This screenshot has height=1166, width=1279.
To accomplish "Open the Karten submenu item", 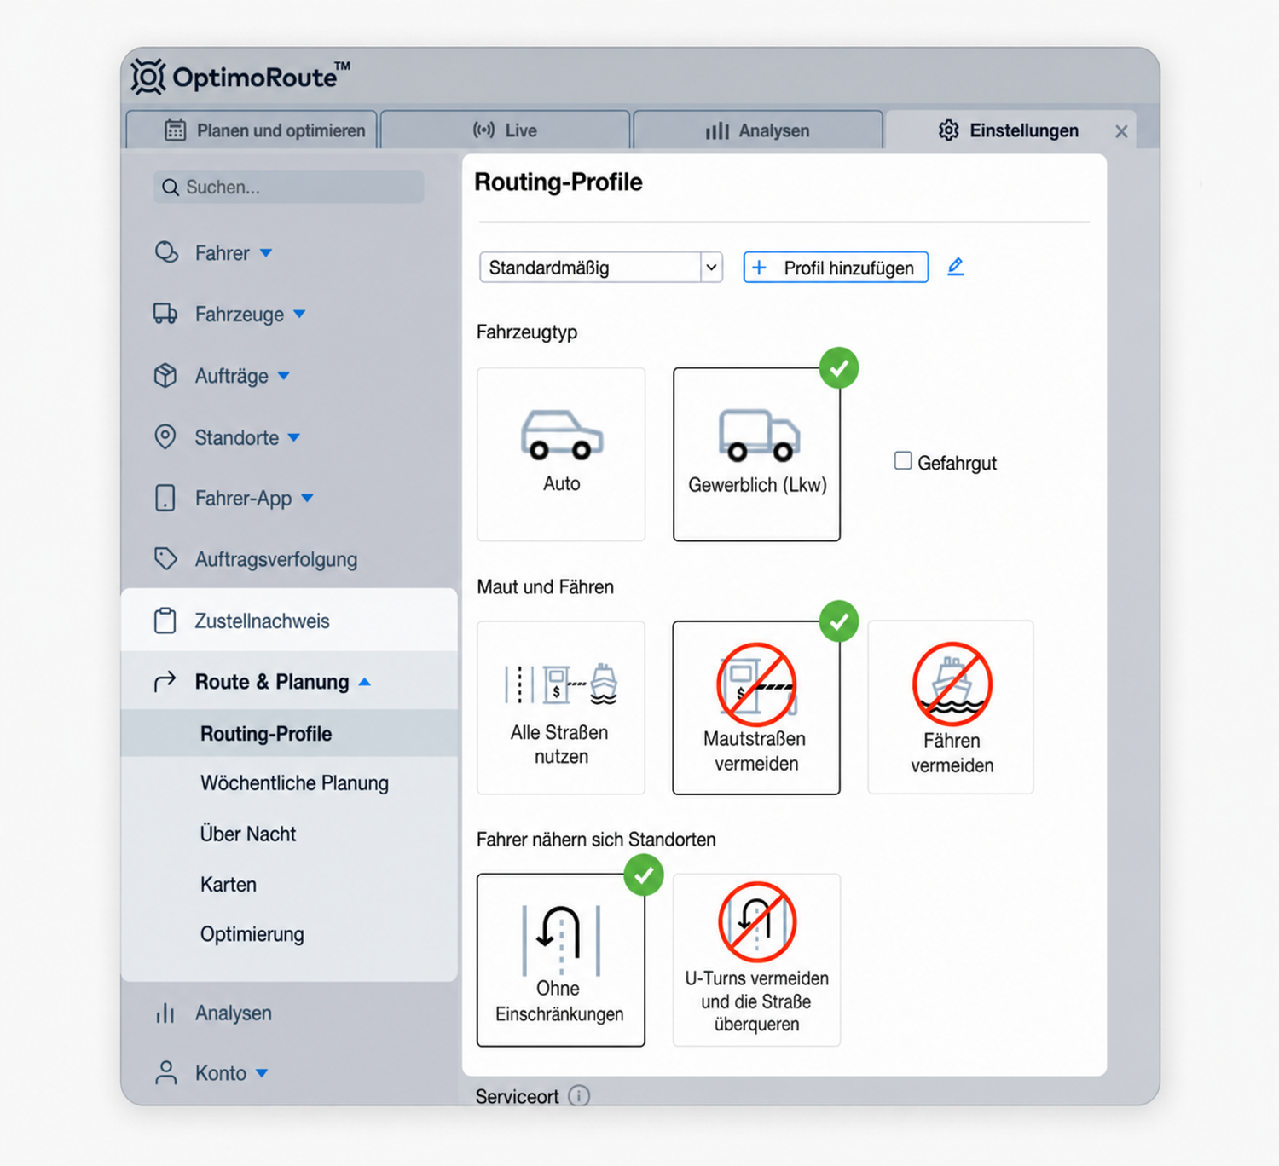I will [x=229, y=884].
